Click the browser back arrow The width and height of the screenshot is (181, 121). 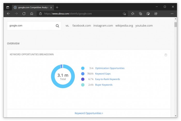(x=9, y=14)
